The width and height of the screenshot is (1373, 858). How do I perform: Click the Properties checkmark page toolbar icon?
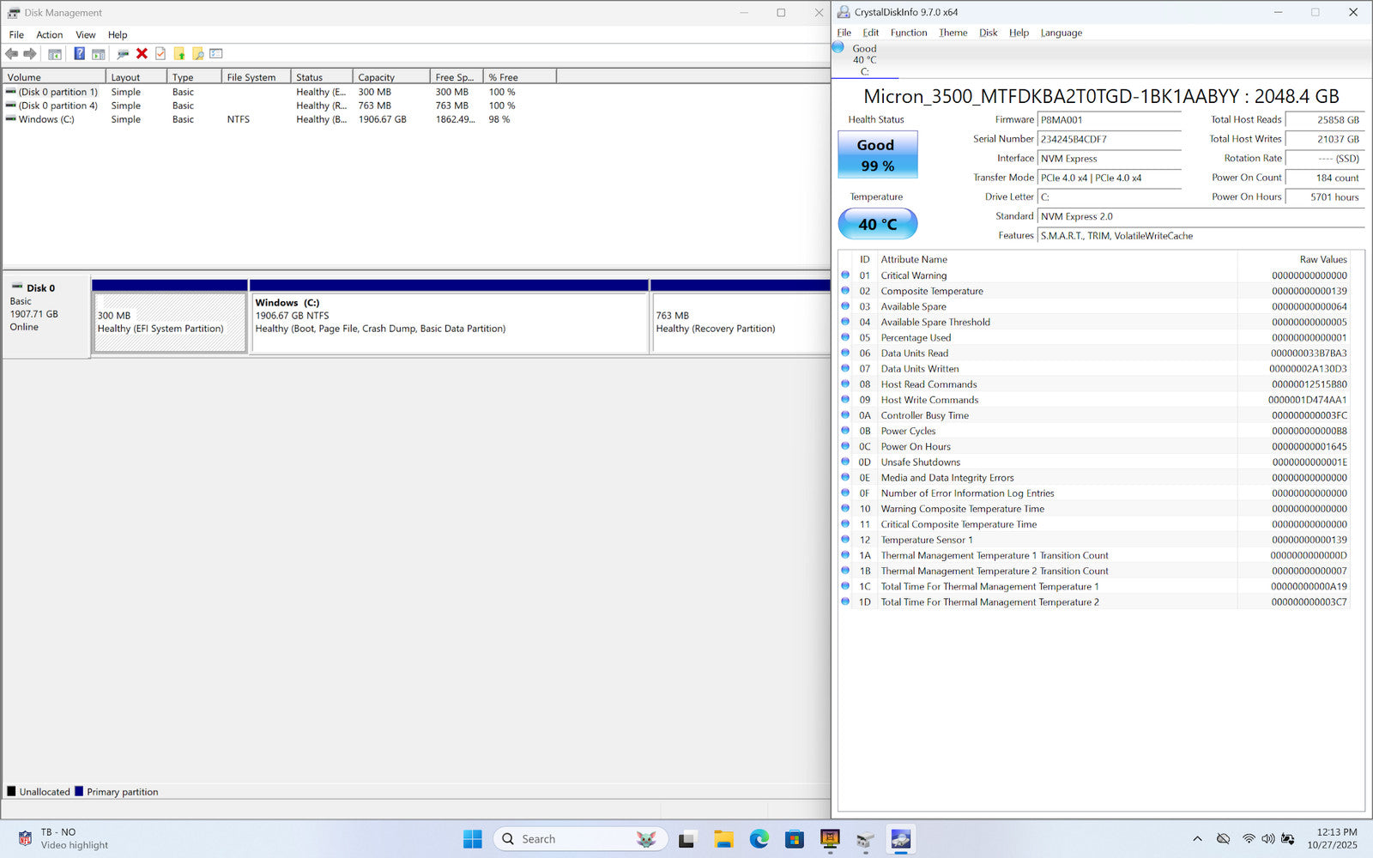pyautogui.click(x=160, y=54)
